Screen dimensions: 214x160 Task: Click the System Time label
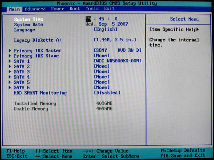[x=29, y=19]
